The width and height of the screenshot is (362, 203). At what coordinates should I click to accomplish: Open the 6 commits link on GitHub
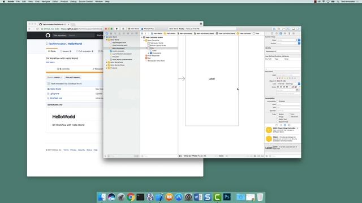(63, 69)
